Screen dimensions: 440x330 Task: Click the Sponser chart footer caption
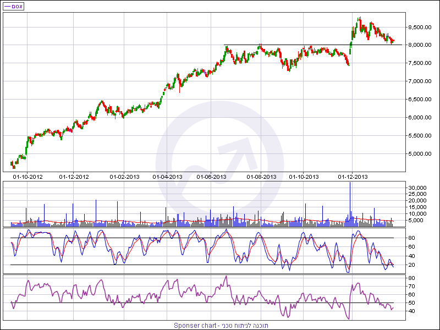point(221,326)
